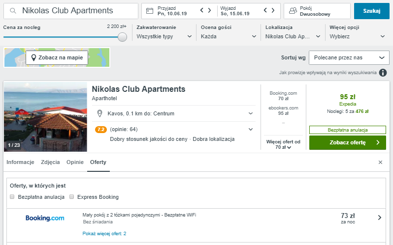This screenshot has width=393, height=245.
Task: Go to next departure date arrow
Action: [x=273, y=10]
